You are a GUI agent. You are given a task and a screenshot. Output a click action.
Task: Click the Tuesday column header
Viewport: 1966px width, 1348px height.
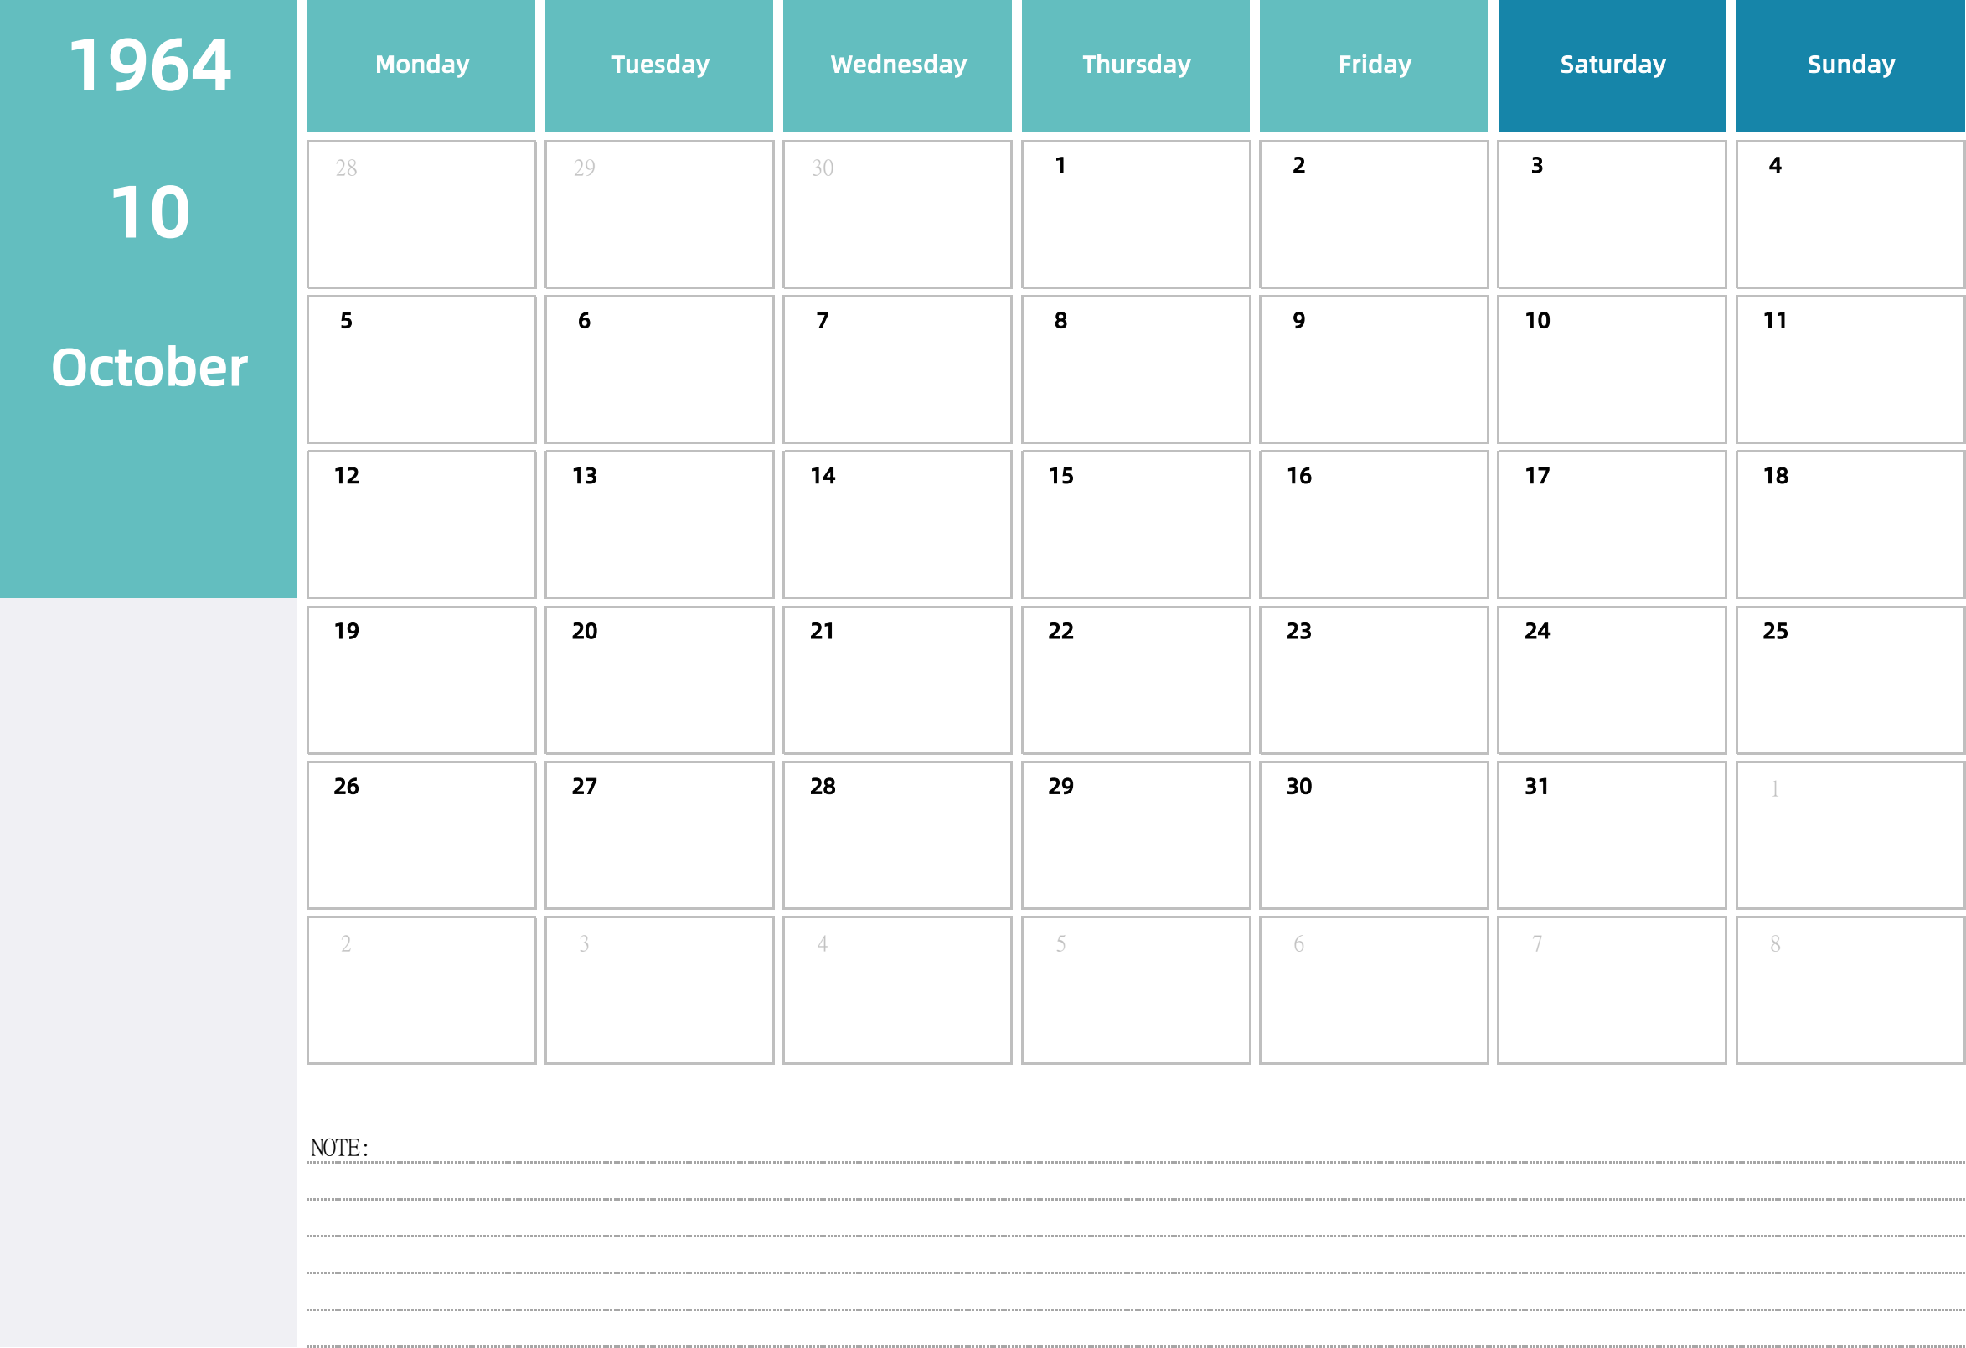pyautogui.click(x=658, y=59)
